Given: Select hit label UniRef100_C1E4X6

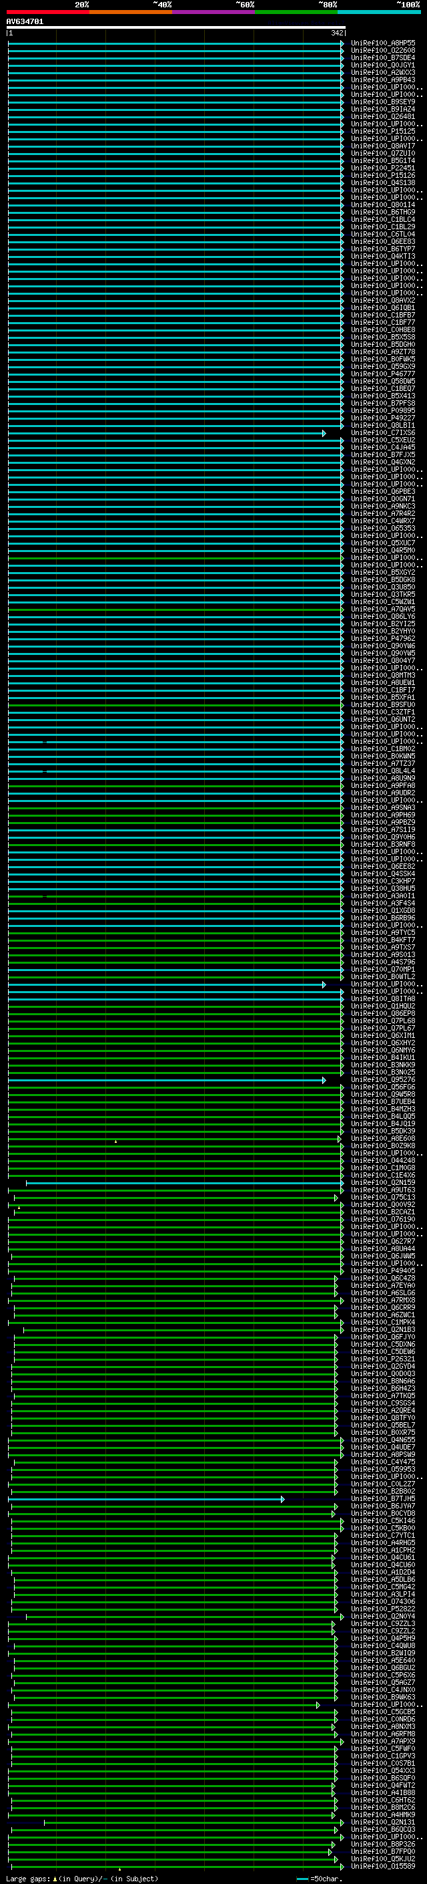Looking at the screenshot, I should coord(383,1174).
